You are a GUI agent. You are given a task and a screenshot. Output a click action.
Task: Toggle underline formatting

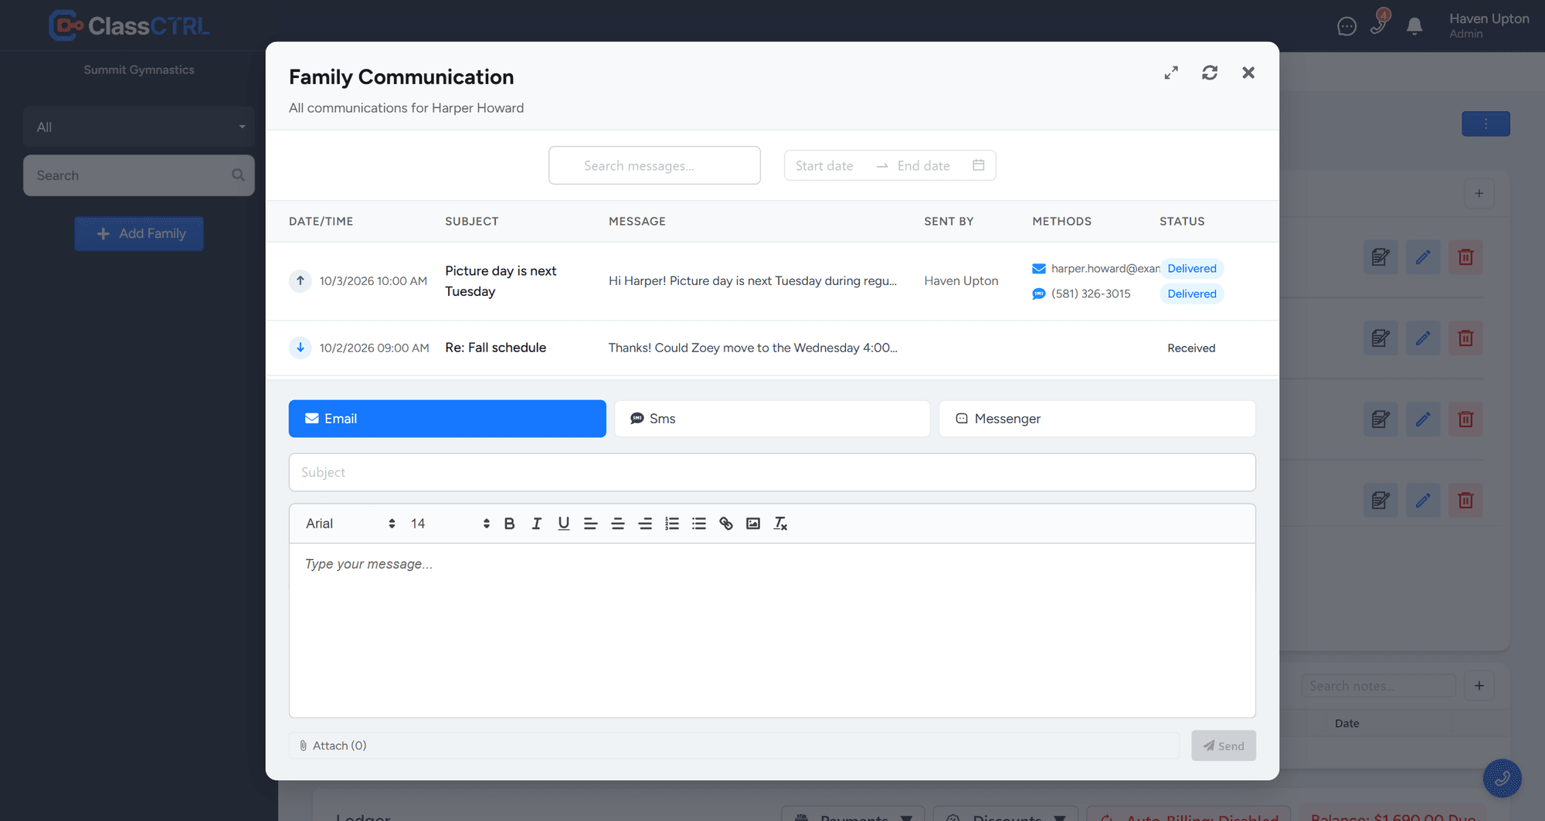pyautogui.click(x=564, y=524)
